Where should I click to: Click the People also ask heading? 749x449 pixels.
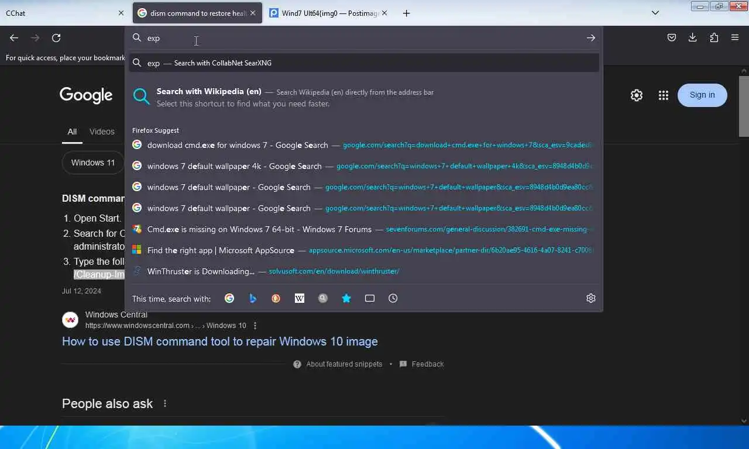coord(107,403)
